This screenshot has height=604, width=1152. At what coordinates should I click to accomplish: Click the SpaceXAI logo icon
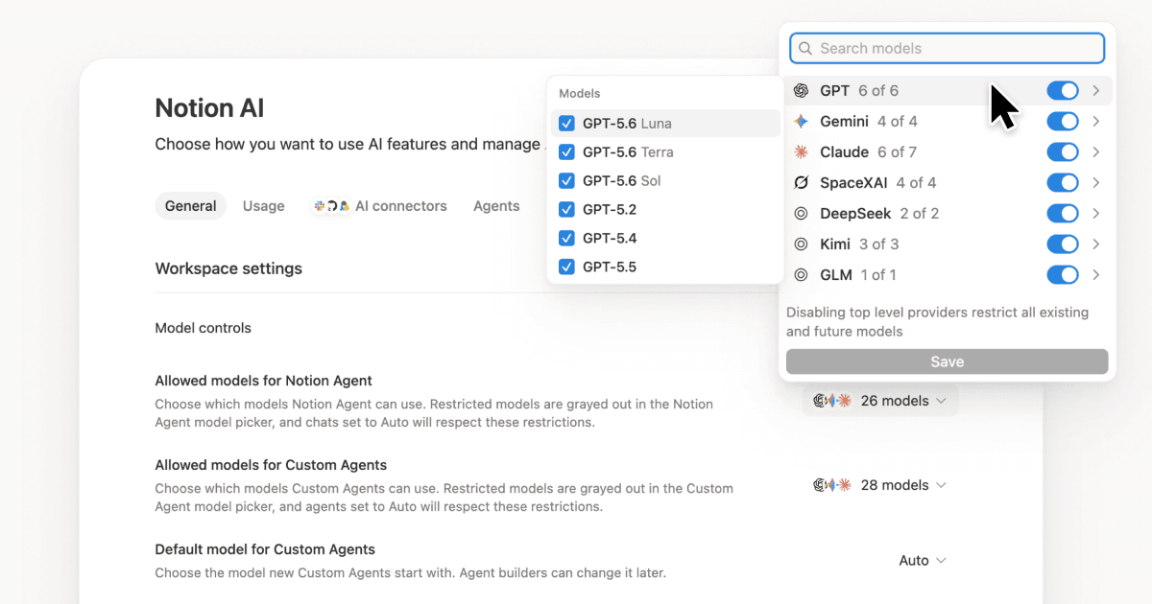(x=801, y=183)
